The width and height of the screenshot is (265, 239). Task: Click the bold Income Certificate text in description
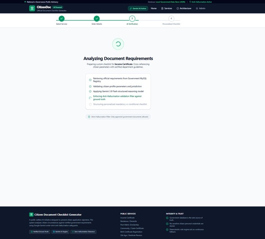(124, 64)
